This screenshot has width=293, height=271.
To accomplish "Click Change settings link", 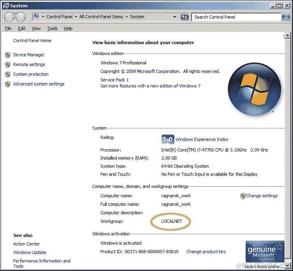I will coord(262,196).
